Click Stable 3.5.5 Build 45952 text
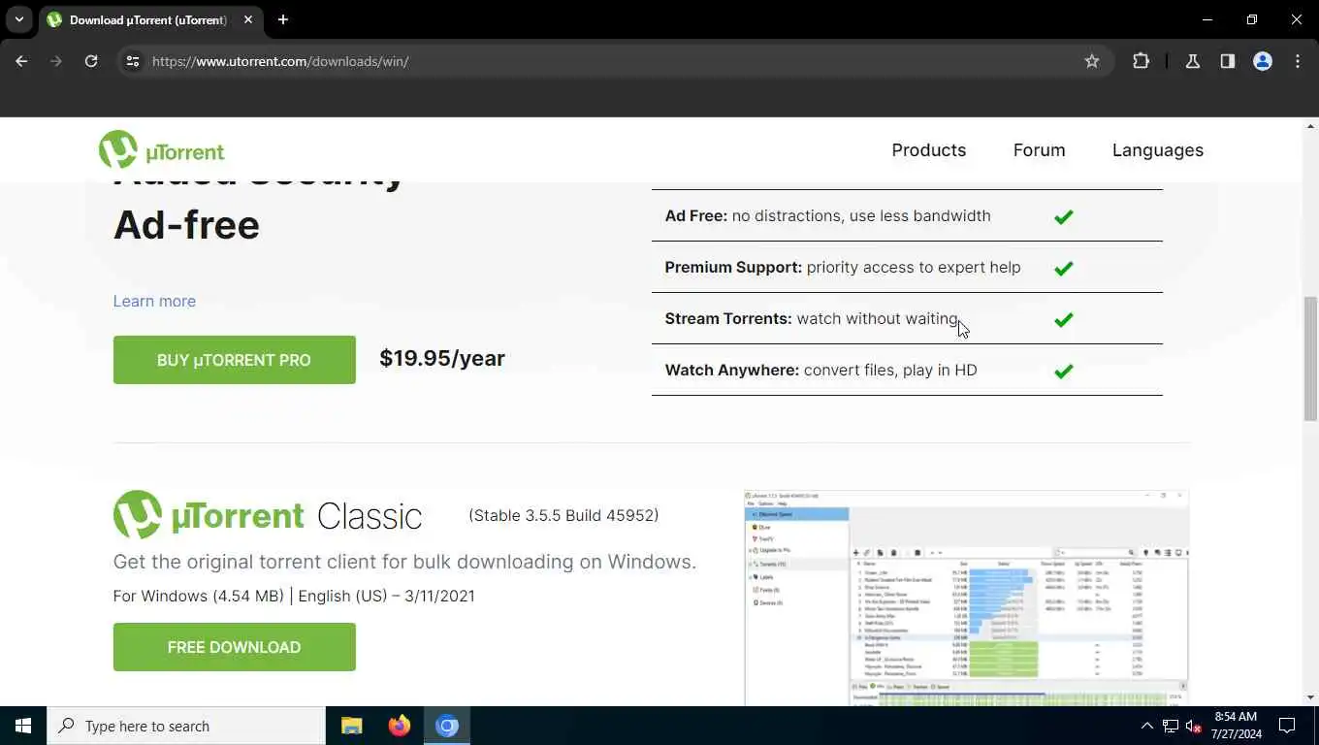The height and width of the screenshot is (745, 1319). click(563, 515)
